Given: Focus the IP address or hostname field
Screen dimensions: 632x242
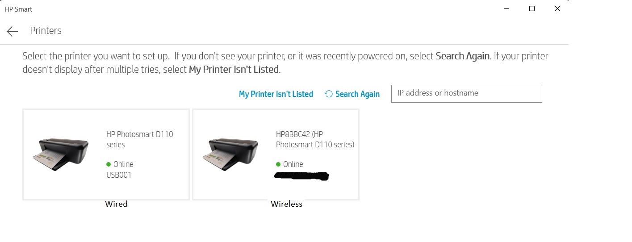Looking at the screenshot, I should point(466,93).
